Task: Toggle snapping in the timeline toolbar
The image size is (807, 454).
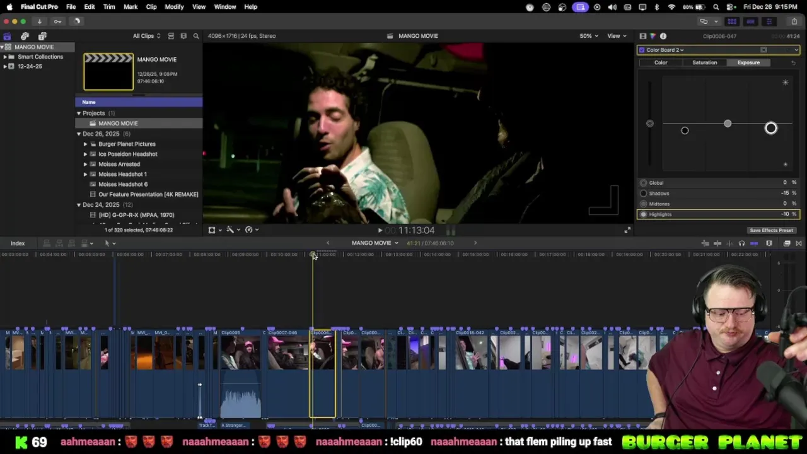Action: (x=754, y=243)
